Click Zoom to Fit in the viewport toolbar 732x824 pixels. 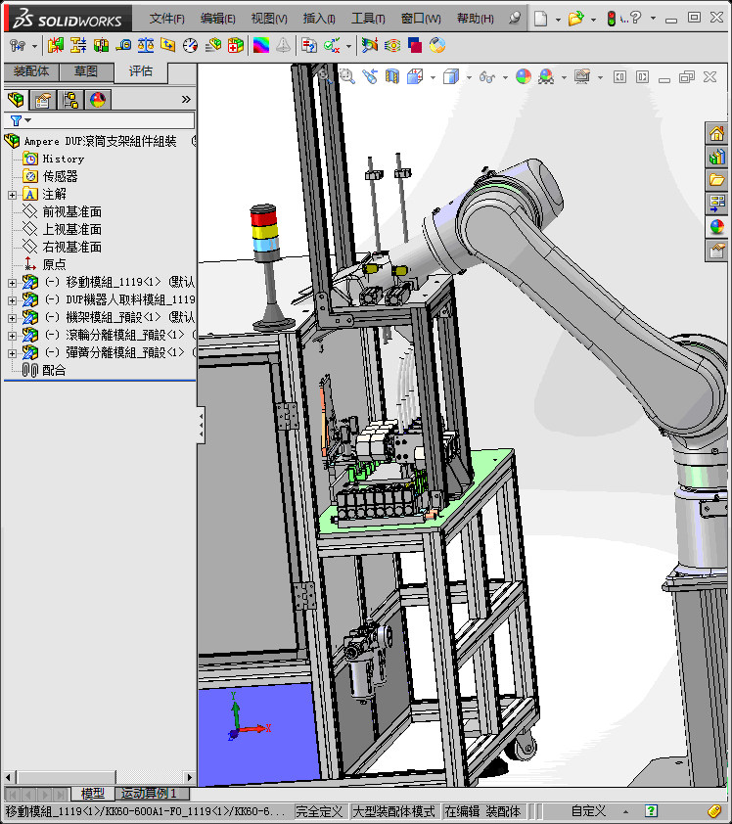coord(325,76)
